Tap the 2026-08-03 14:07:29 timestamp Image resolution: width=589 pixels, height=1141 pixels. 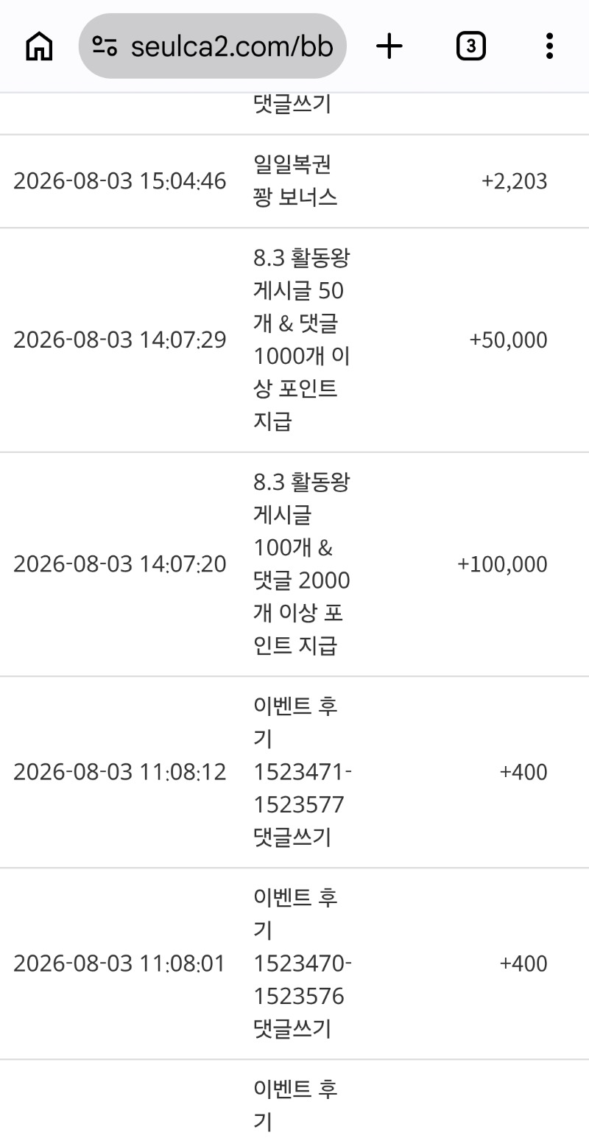tap(120, 340)
